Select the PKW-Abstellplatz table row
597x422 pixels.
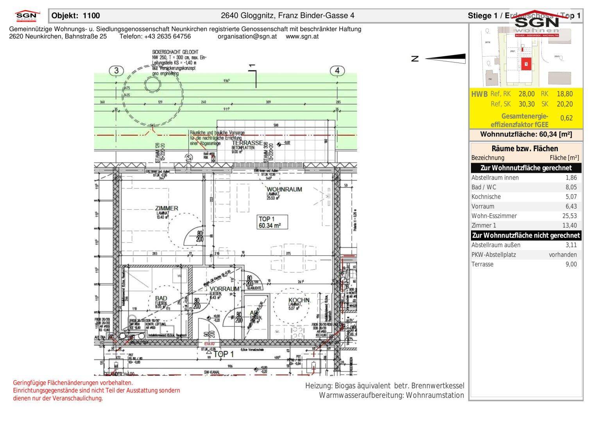tap(526, 255)
